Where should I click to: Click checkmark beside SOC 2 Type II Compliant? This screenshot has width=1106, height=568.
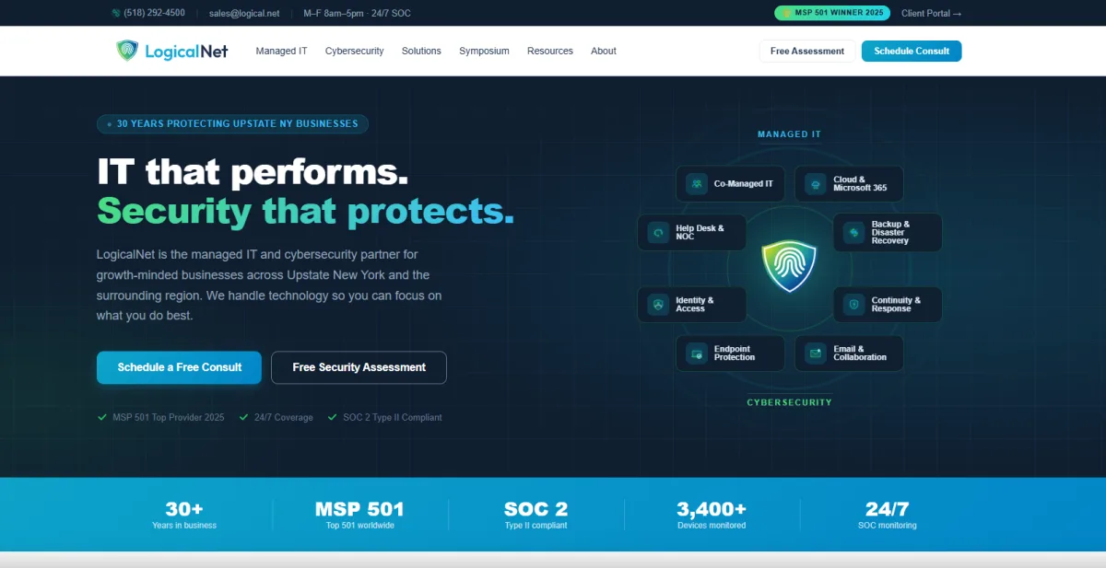point(333,417)
